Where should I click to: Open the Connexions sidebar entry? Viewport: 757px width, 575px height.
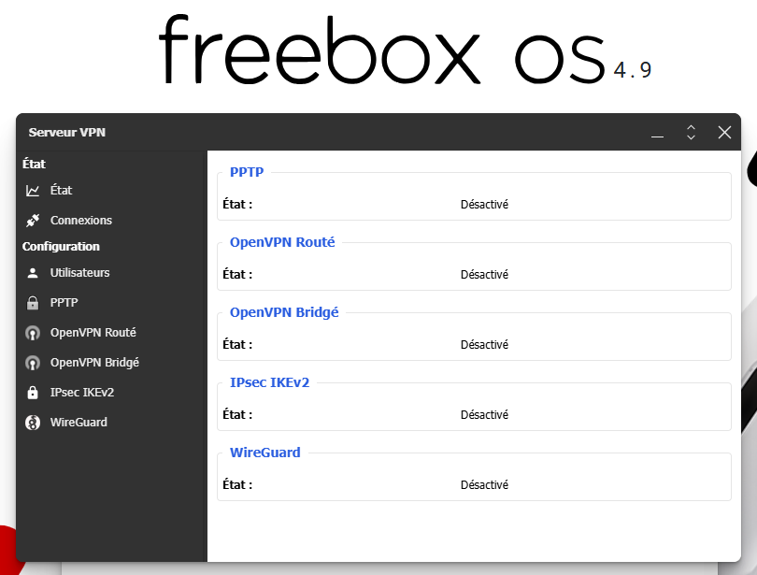coord(111,221)
